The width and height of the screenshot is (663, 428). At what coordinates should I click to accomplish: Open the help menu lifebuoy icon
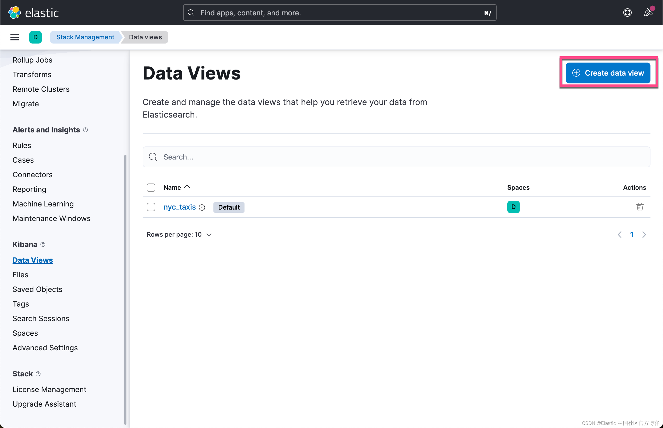pyautogui.click(x=627, y=13)
